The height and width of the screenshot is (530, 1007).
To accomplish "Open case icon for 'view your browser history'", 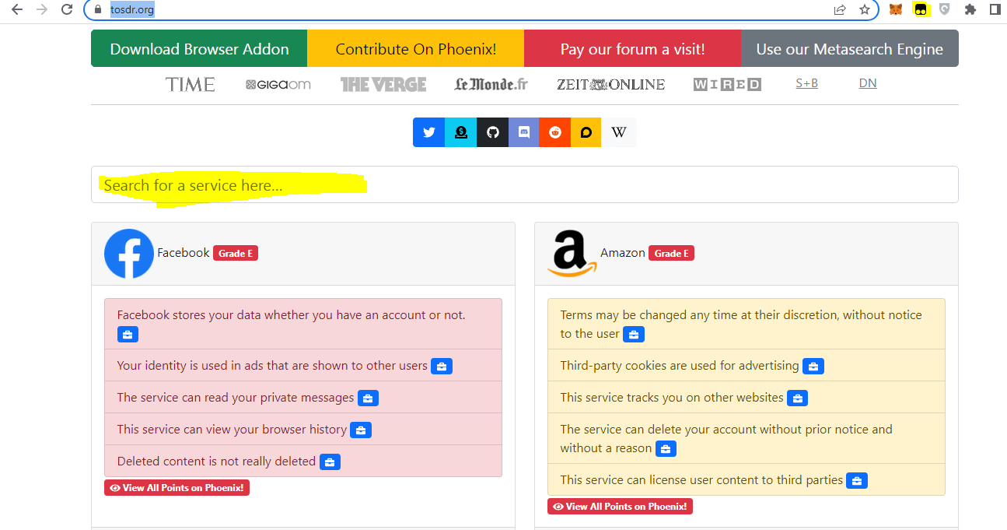I will click(x=361, y=430).
